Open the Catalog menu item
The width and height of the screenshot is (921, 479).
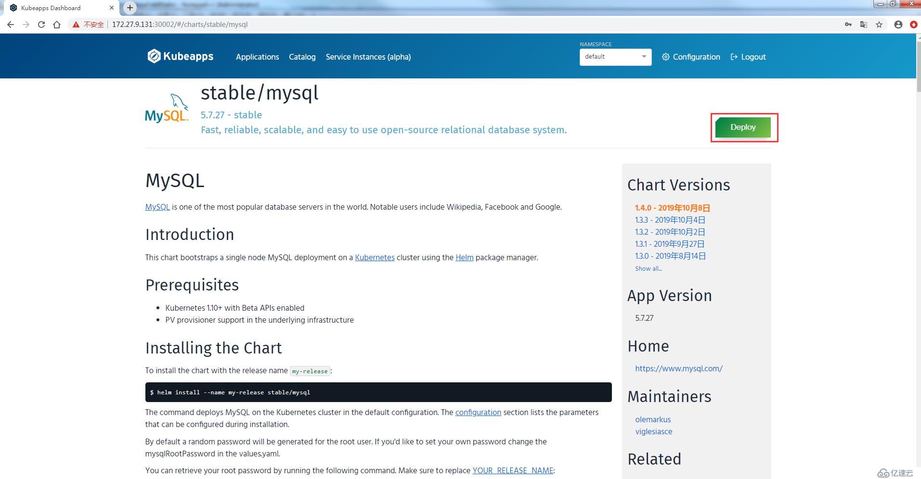click(302, 57)
